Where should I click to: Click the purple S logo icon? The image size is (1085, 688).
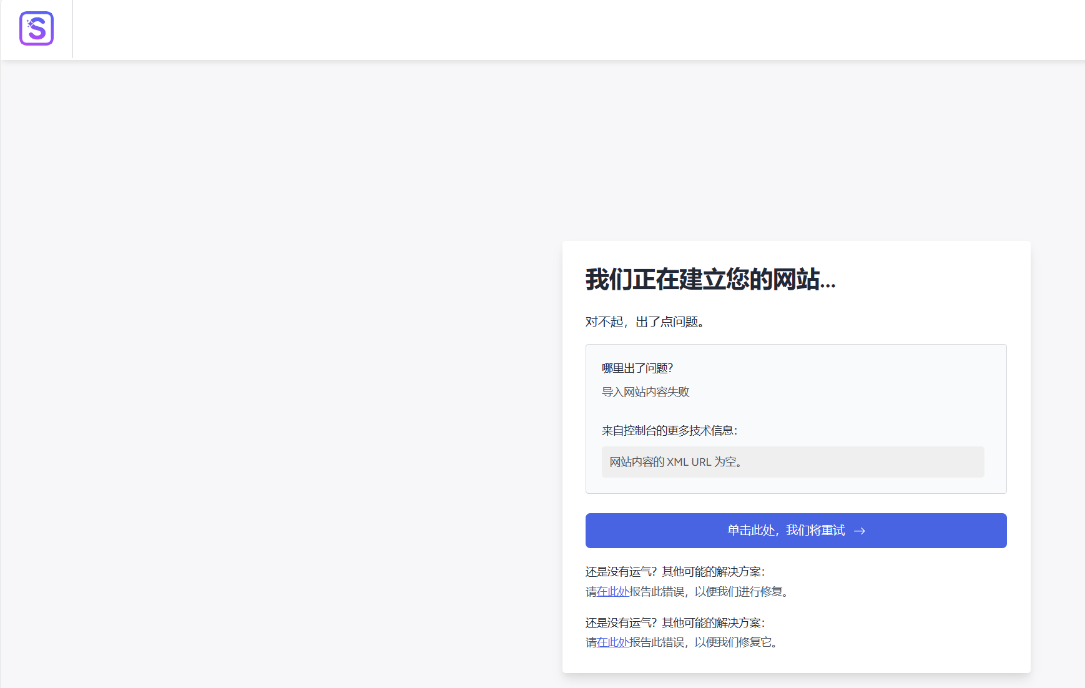click(36, 29)
